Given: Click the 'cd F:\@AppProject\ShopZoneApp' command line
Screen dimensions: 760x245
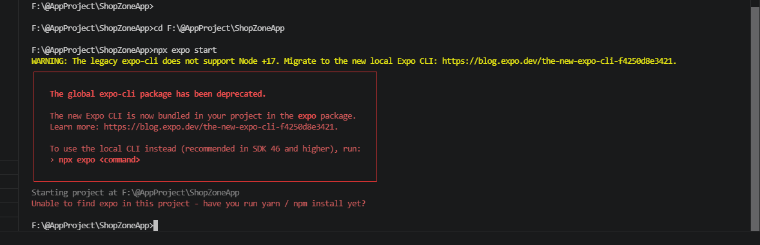Looking at the screenshot, I should pos(158,28).
